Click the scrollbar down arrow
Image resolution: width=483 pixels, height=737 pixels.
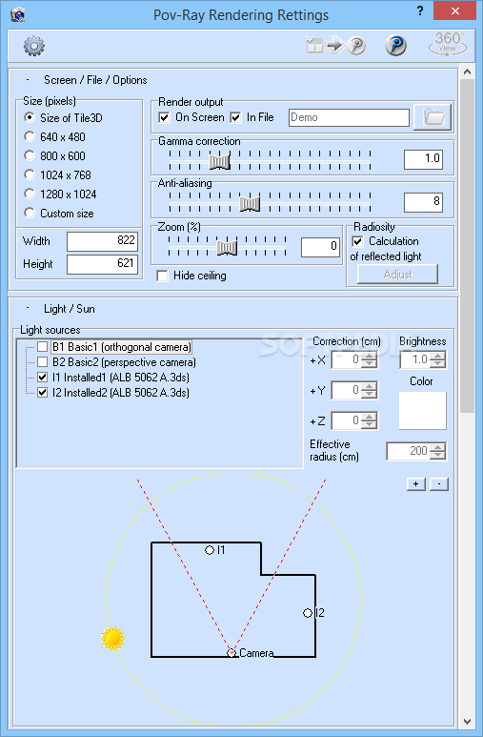467,721
